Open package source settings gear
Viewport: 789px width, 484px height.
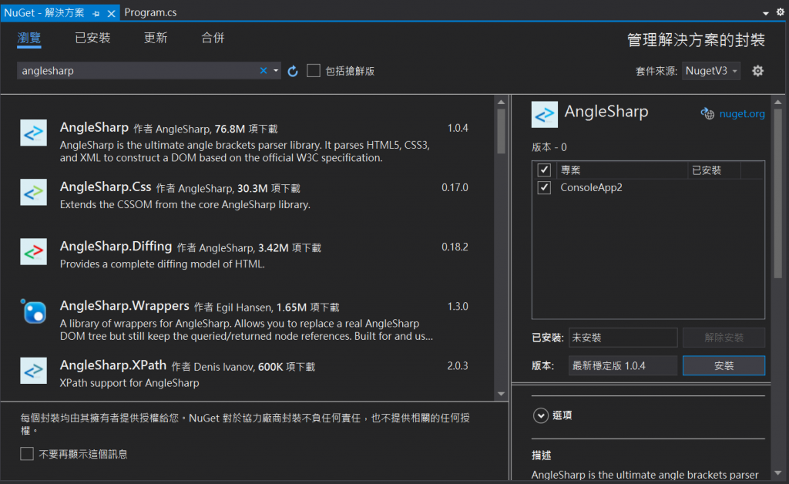[x=757, y=71]
